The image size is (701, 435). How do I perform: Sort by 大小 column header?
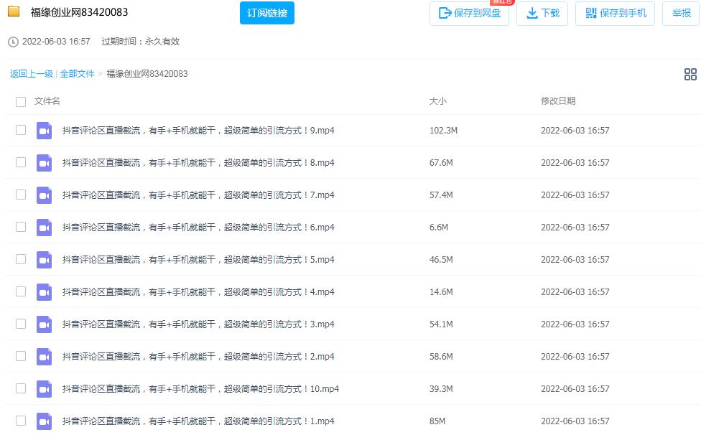(x=437, y=101)
